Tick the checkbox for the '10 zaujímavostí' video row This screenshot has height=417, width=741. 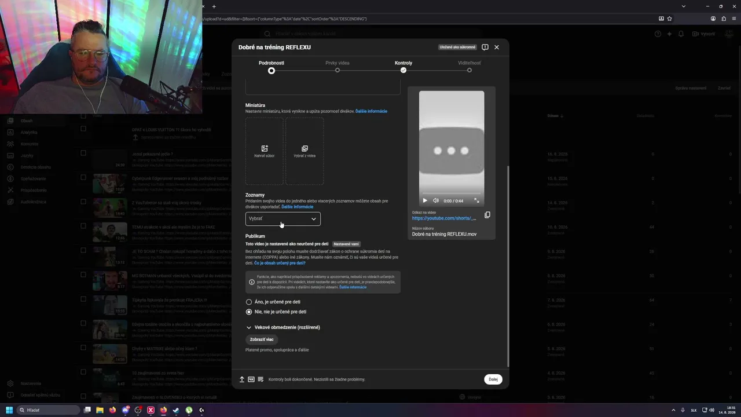coord(83,372)
